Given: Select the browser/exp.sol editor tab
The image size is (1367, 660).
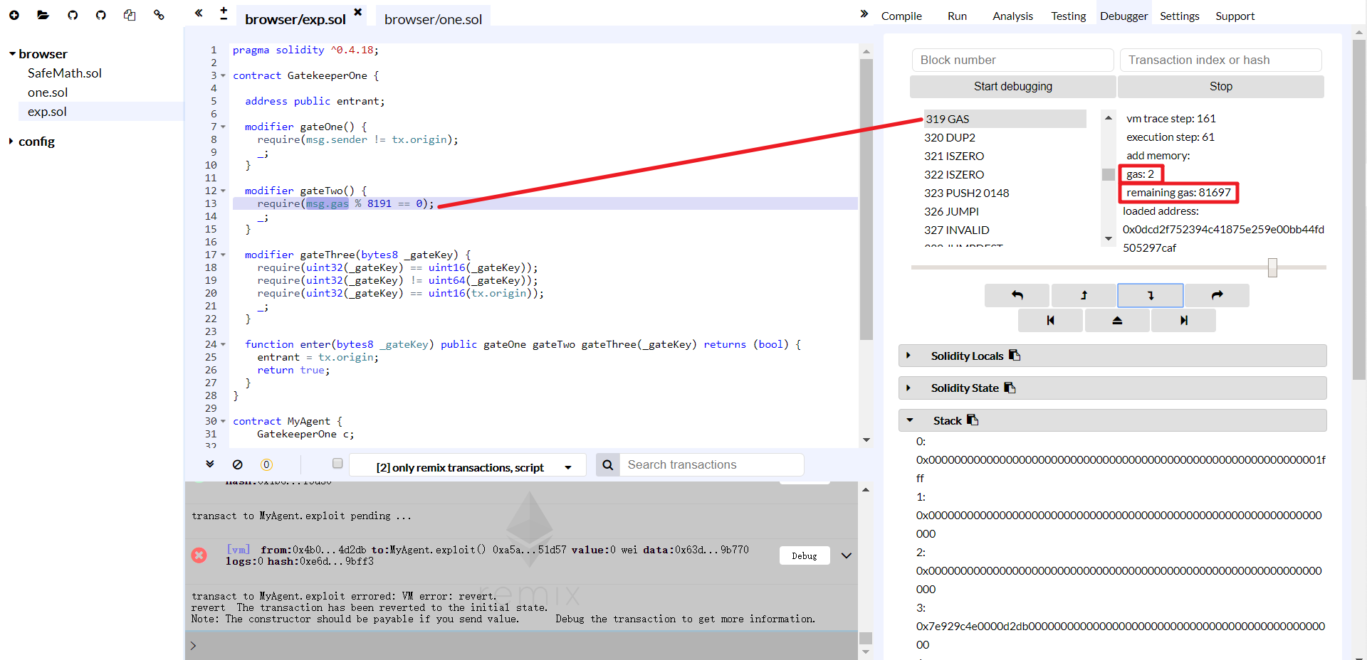Looking at the screenshot, I should 295,19.
